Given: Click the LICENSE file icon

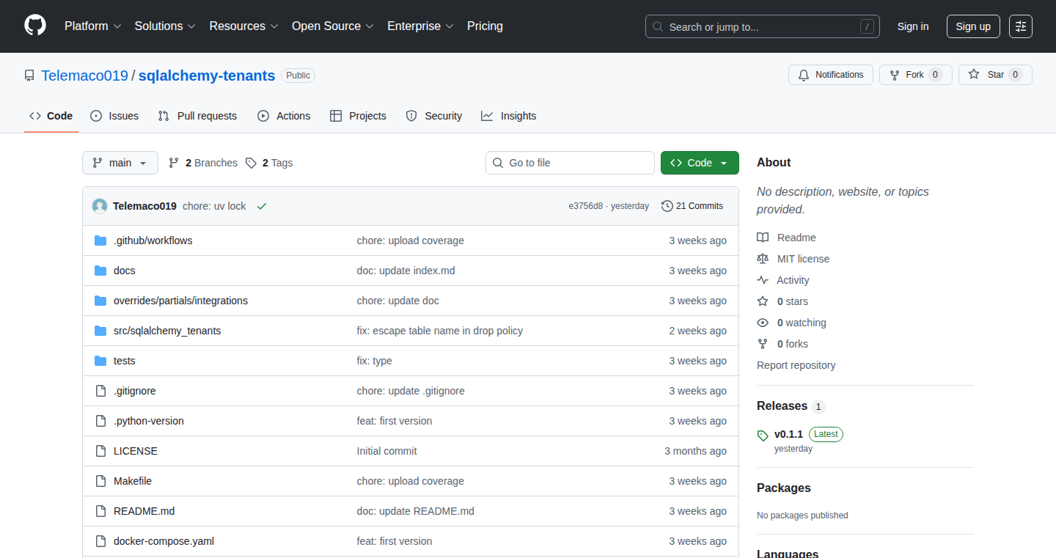Looking at the screenshot, I should click(x=100, y=451).
